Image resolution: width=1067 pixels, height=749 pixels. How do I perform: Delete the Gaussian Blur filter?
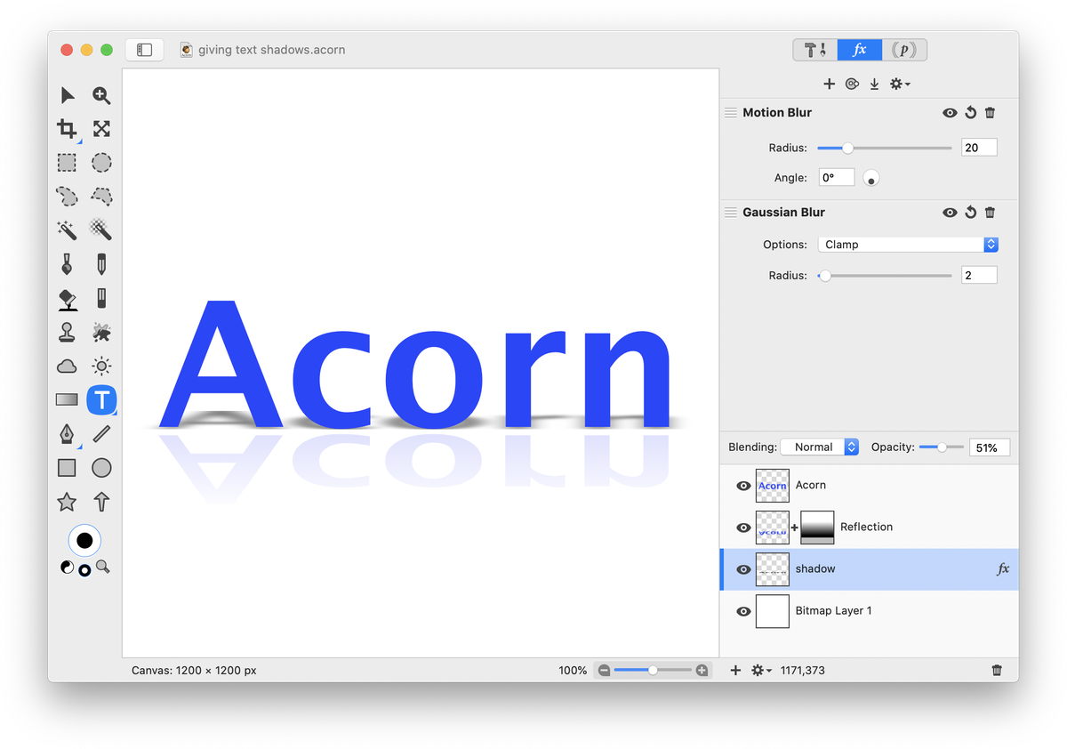coord(991,213)
